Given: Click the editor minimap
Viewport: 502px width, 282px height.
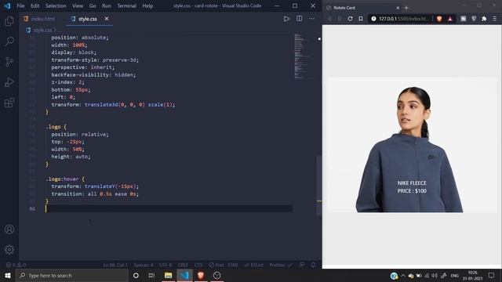Looking at the screenshot, I should click(303, 56).
